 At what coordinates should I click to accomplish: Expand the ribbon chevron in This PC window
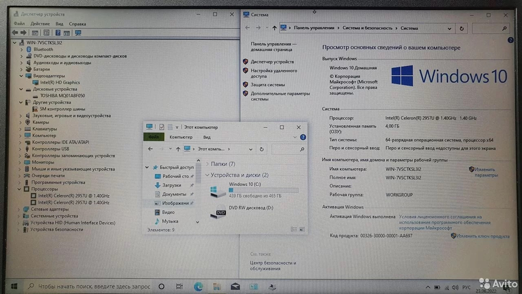click(x=294, y=137)
